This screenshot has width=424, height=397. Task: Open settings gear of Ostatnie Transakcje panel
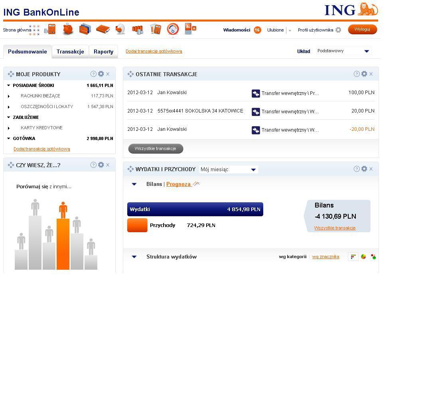tap(364, 74)
